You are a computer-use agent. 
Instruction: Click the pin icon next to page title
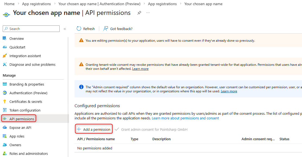click(139, 13)
